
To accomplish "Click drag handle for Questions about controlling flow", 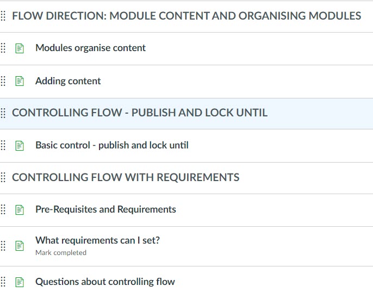I will pyautogui.click(x=3, y=282).
